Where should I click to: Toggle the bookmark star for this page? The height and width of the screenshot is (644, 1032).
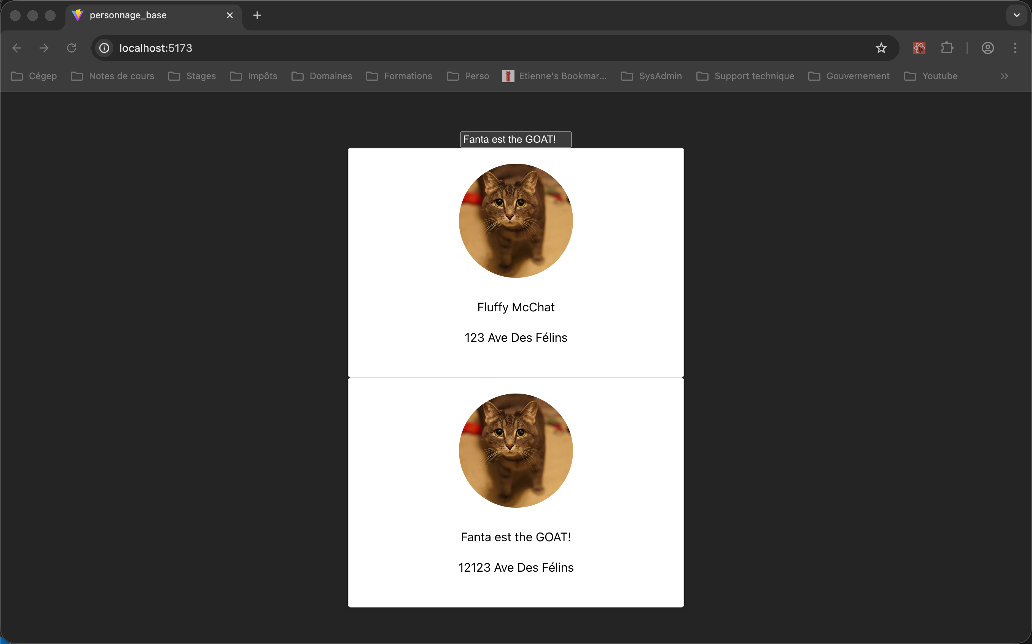click(x=881, y=48)
